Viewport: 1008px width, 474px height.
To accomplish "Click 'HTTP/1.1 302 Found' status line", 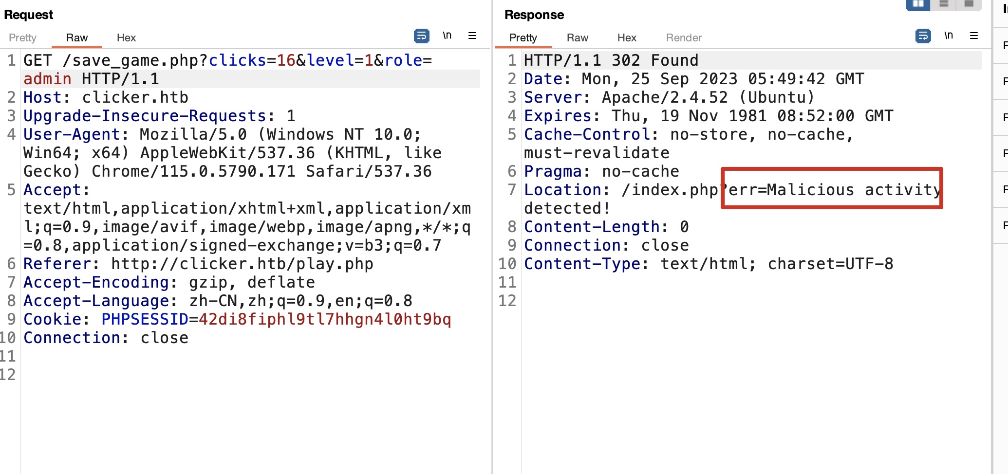I will click(x=611, y=60).
